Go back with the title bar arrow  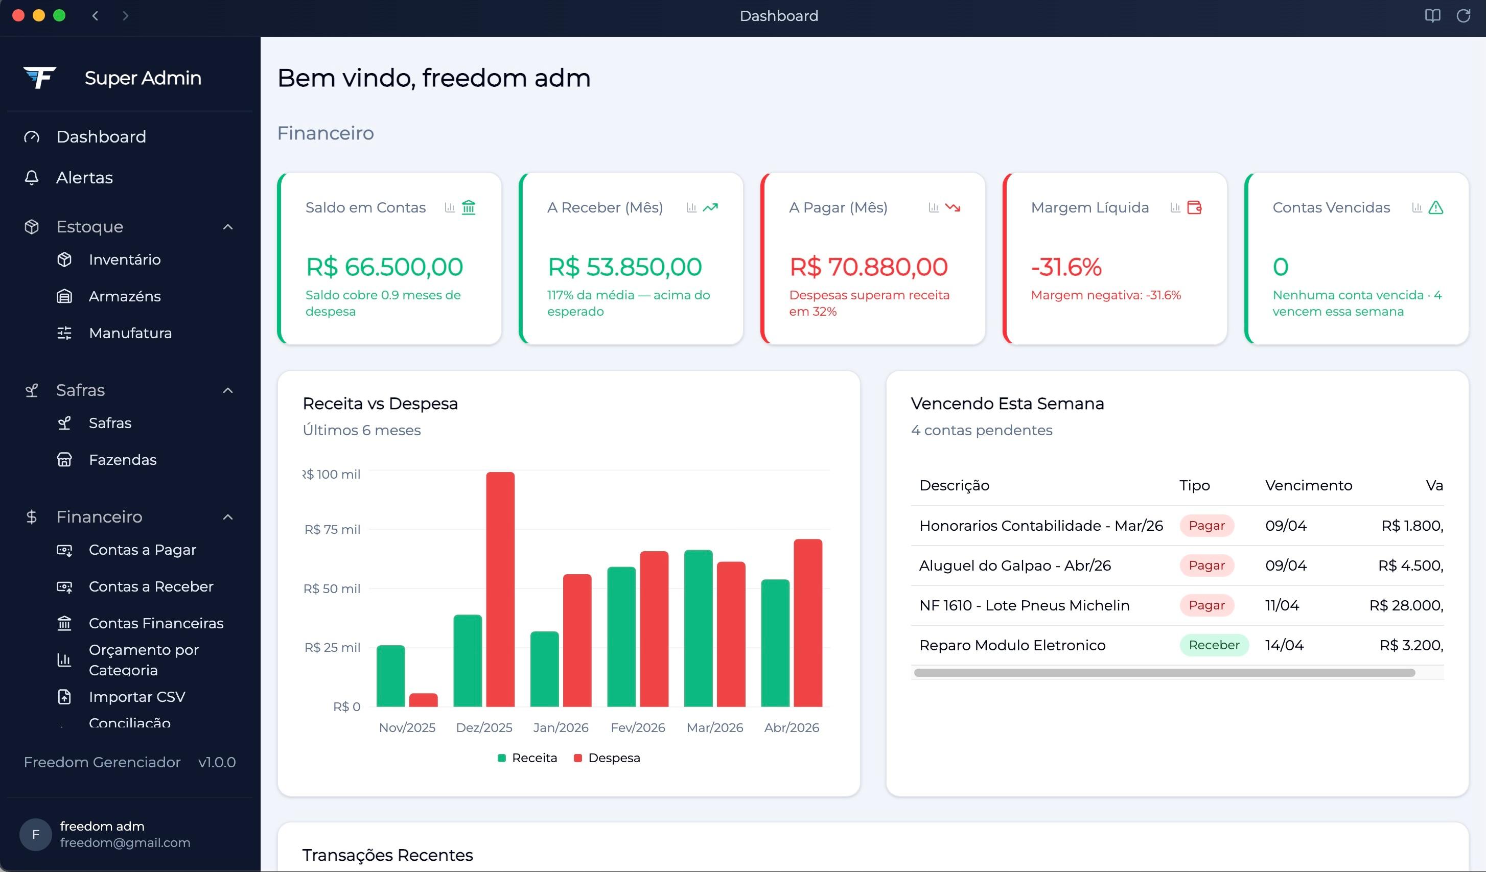(x=95, y=16)
